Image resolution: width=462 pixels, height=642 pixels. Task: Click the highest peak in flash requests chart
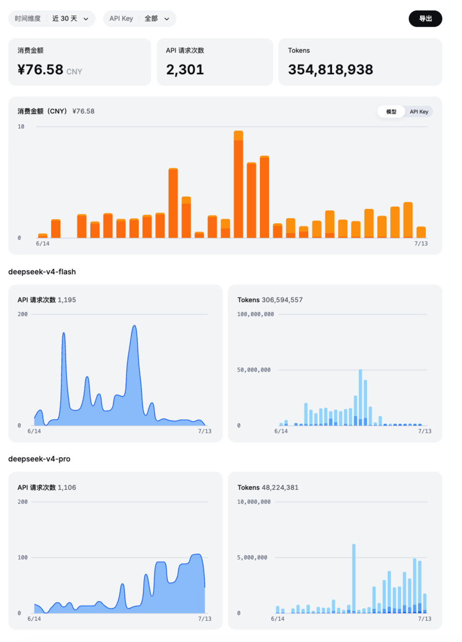tap(134, 326)
